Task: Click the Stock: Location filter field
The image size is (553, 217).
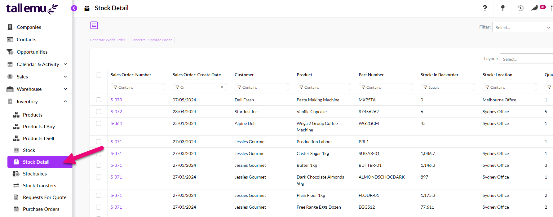Action: tap(510, 87)
